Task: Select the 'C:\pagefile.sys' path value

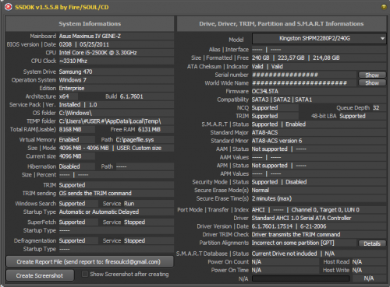Action: 135,140
